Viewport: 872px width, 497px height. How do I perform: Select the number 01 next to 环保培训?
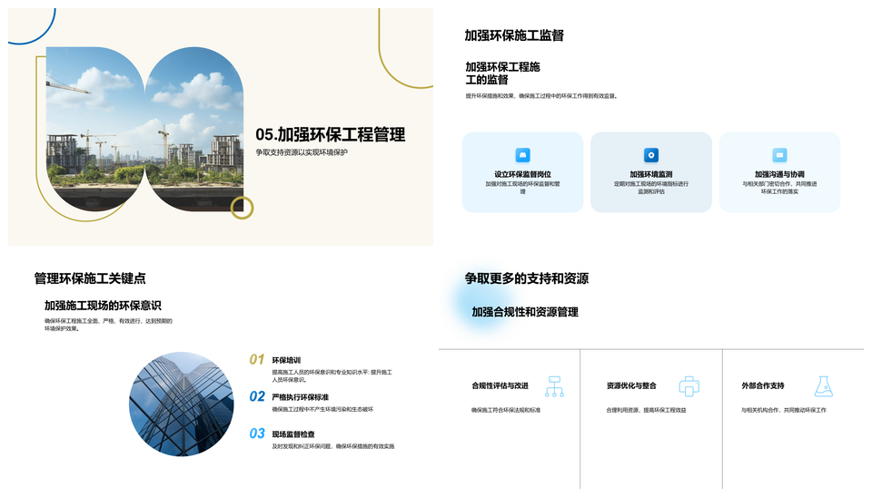257,360
